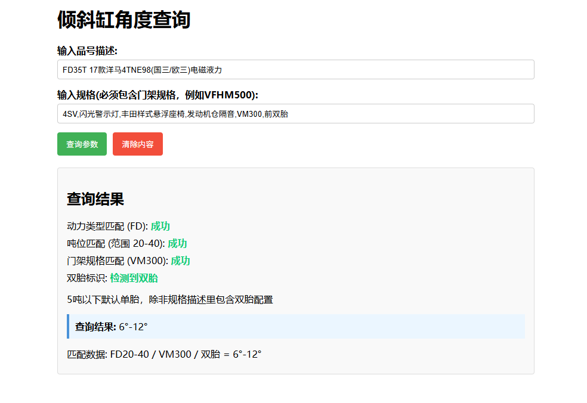Screen dimensions: 587x403
Task: Focus the 品号描述 input field
Action: [295, 70]
